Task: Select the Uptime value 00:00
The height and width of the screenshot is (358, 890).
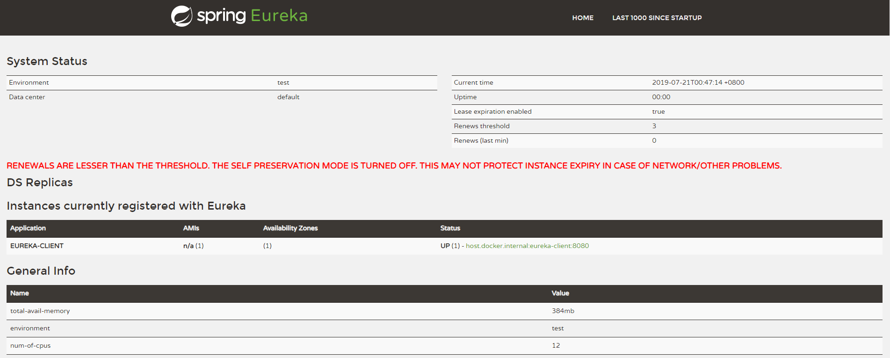Action: (x=661, y=97)
